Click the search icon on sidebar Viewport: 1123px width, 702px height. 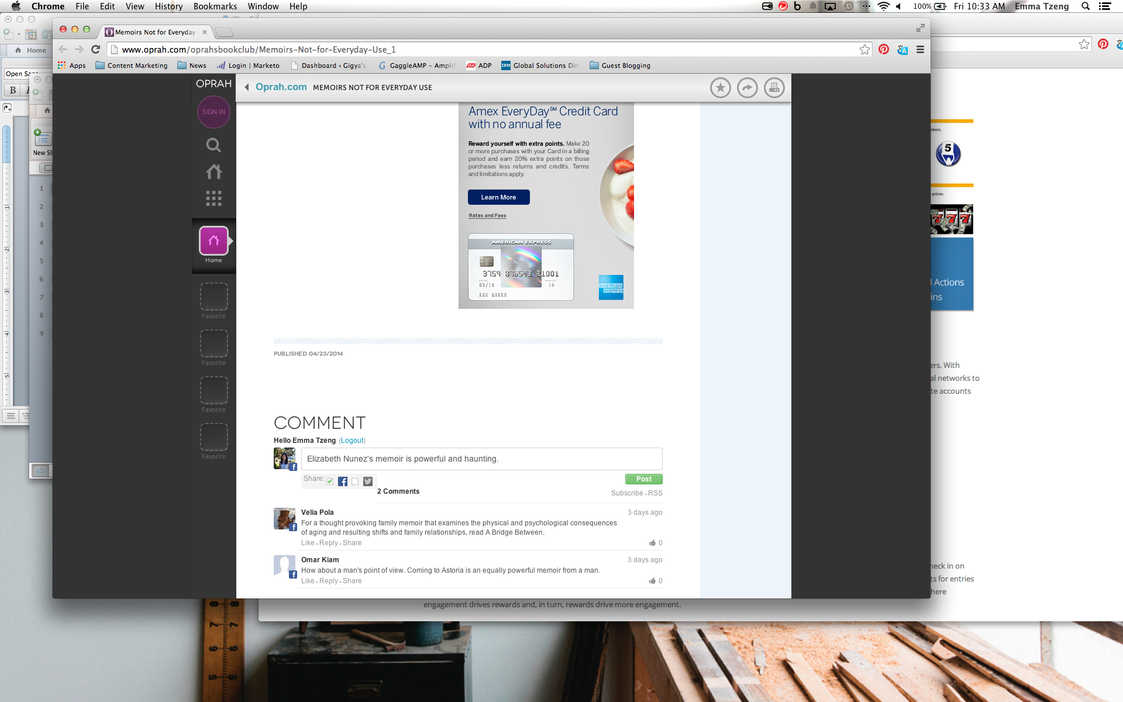213,144
